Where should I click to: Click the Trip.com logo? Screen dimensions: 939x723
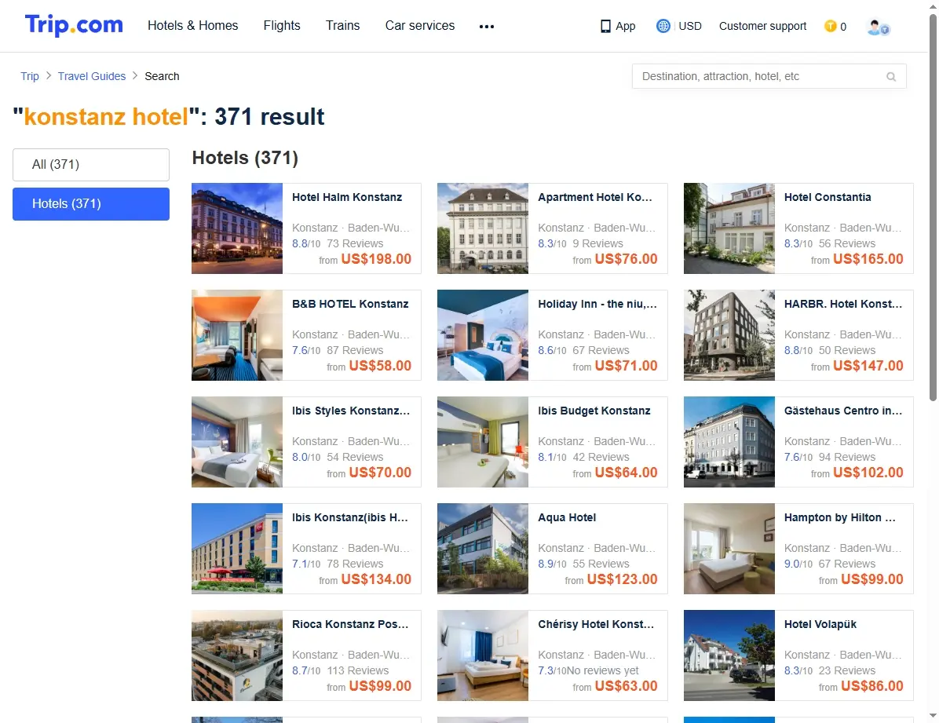coord(74,25)
